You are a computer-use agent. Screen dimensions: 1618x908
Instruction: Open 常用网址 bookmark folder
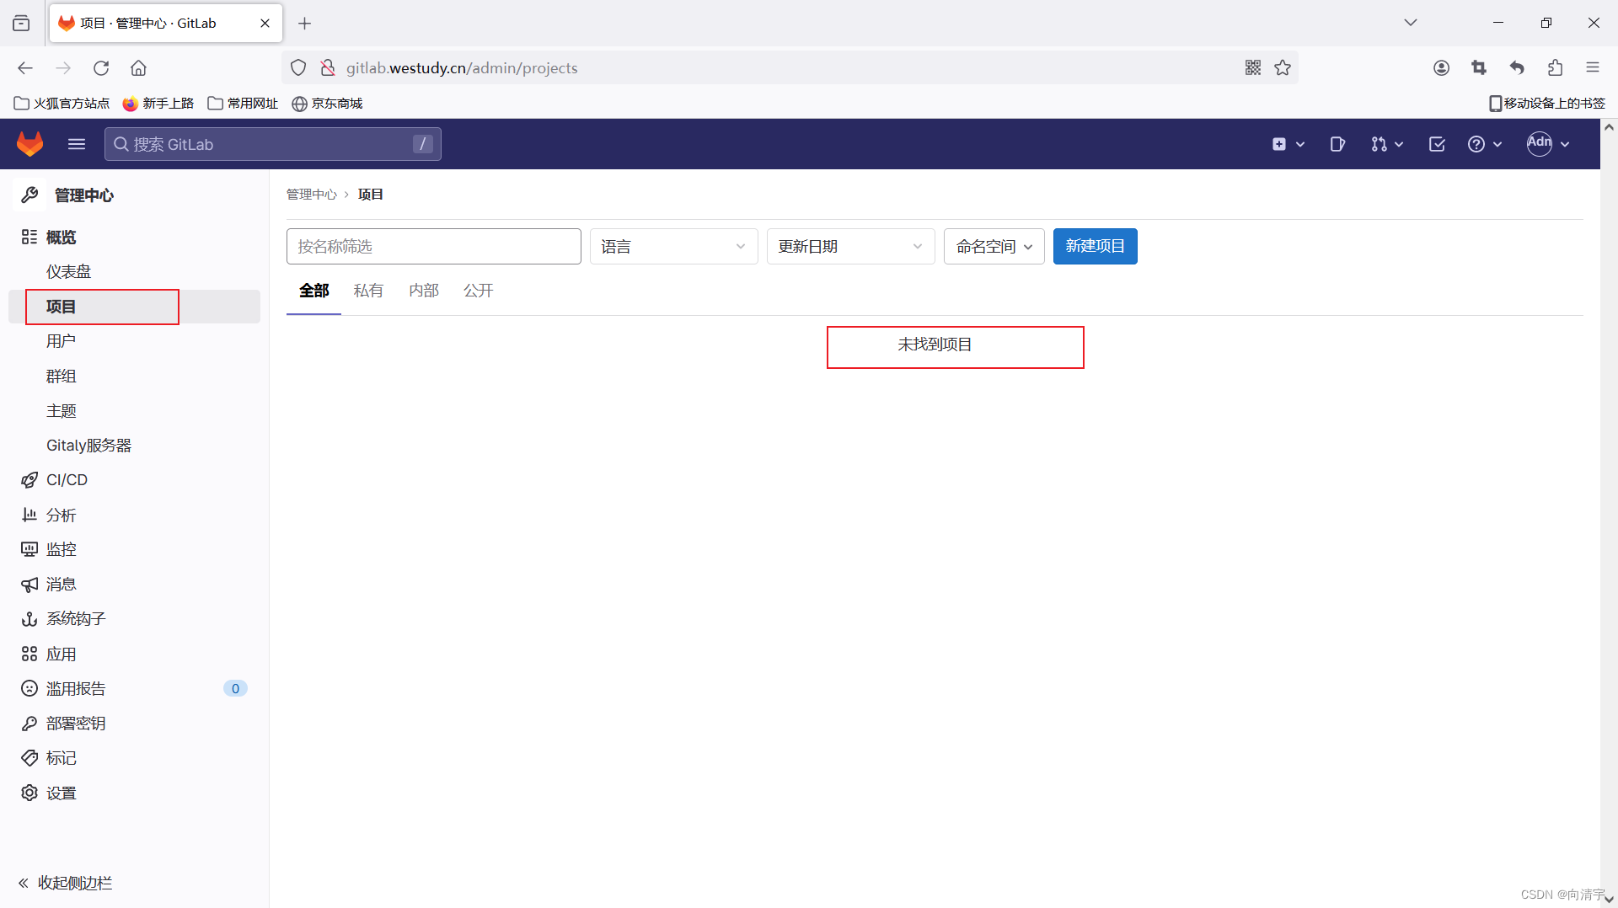point(243,104)
